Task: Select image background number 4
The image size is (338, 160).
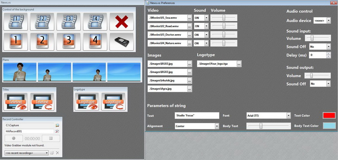Action: coord(95,41)
